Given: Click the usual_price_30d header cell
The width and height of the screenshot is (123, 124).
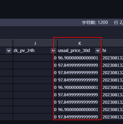Looking at the screenshot, I should (x=80, y=50).
